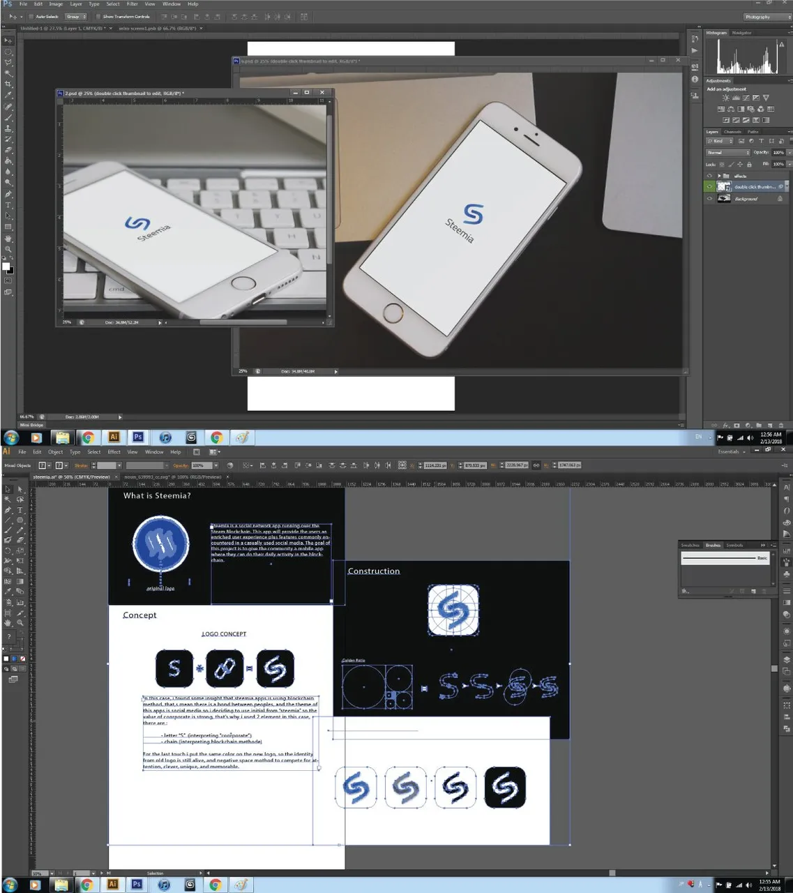This screenshot has width=793, height=893.
Task: Toggle lock all for layer
Action: pos(749,165)
